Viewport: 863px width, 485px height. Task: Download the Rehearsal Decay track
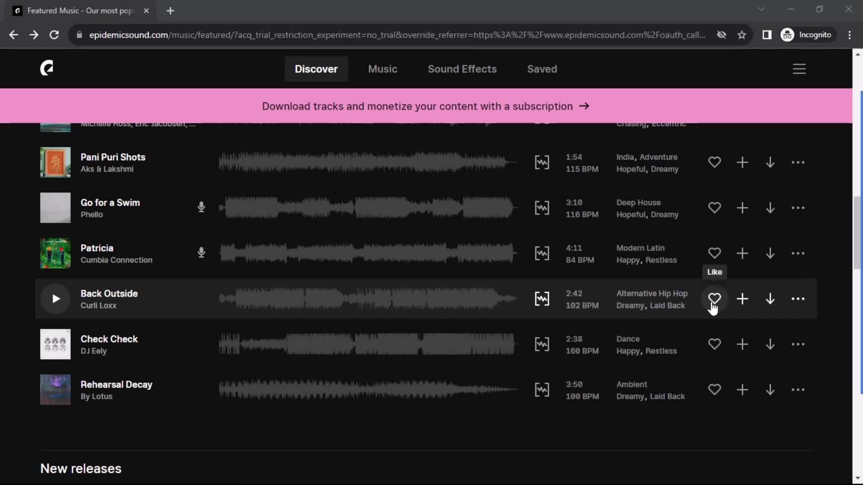click(770, 389)
